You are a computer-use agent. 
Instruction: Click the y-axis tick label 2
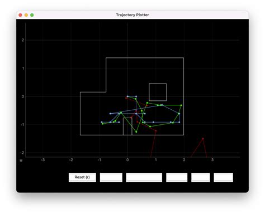tap(23, 40)
